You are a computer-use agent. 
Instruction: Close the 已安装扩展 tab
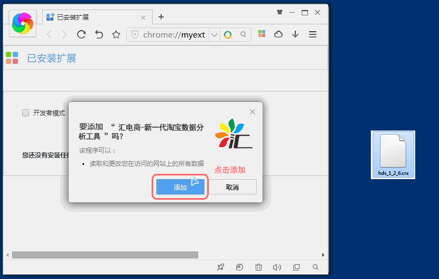pos(143,17)
